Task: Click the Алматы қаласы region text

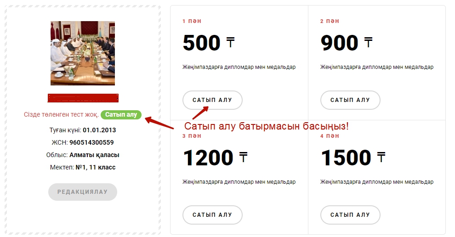Action: coord(94,155)
